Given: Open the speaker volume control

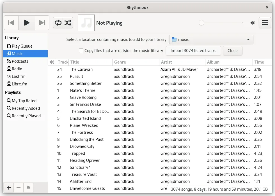Looking at the screenshot, I should coord(253,23).
